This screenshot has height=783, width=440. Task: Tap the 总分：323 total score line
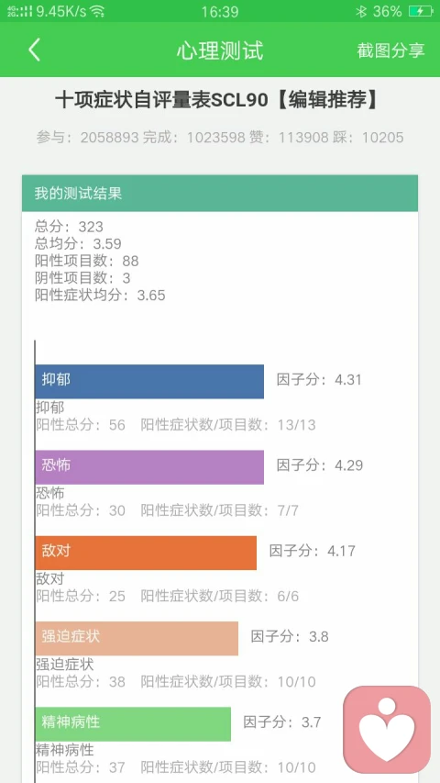pyautogui.click(x=69, y=227)
